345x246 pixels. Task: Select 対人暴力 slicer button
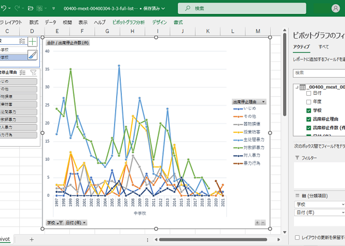(19, 127)
